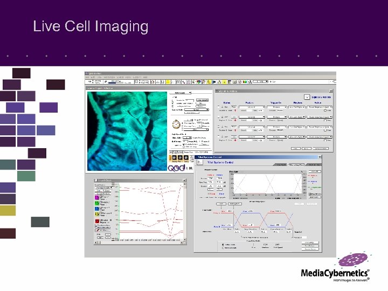Click the blue region swatch in Trend Chart
Image resolution: width=388 pixels, height=291 pixels.
[97, 209]
